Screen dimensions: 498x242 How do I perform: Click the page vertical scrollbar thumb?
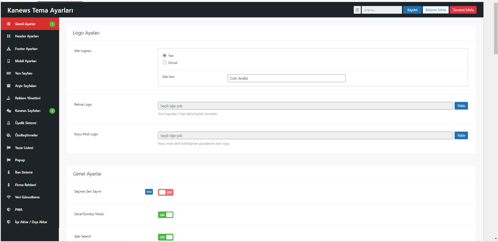[x=496, y=29]
